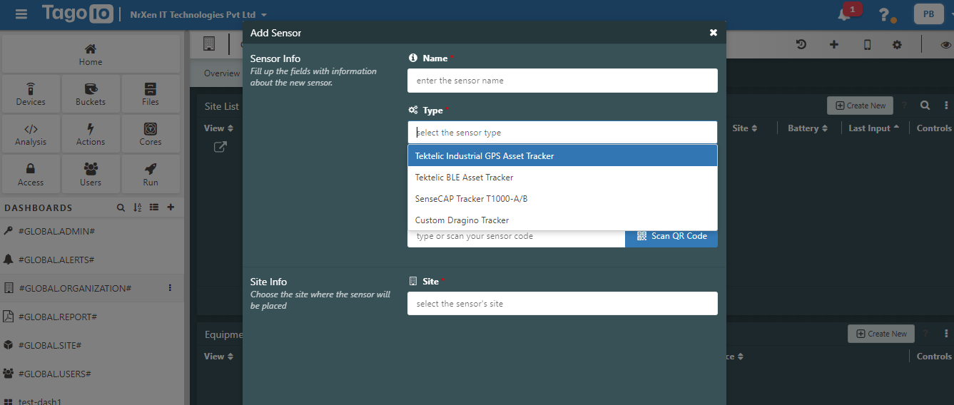Expand the NrXen IT Technologies profile dropdown
The width and height of the screenshot is (954, 405).
(x=198, y=14)
